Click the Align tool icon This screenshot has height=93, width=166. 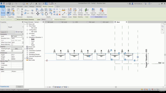(x=38, y=10)
